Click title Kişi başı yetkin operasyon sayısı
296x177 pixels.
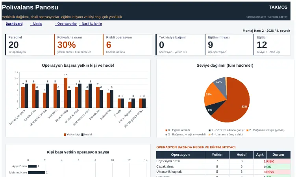pos(78,152)
